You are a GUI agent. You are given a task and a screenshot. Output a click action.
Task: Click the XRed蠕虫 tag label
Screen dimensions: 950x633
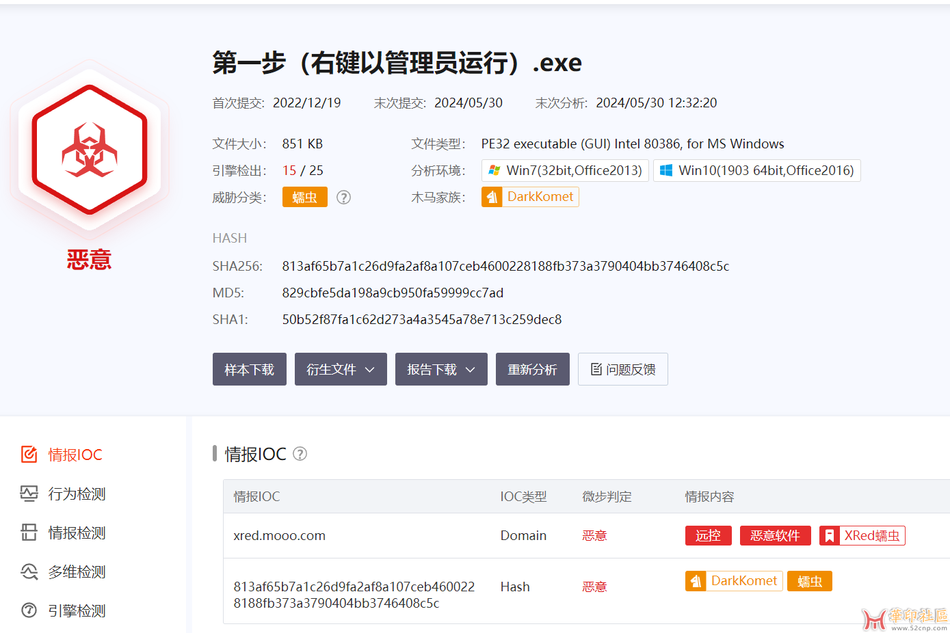click(872, 536)
